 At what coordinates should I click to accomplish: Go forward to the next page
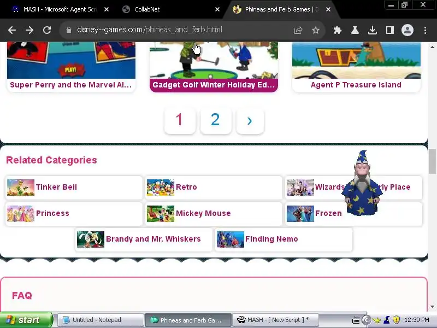pos(29,30)
